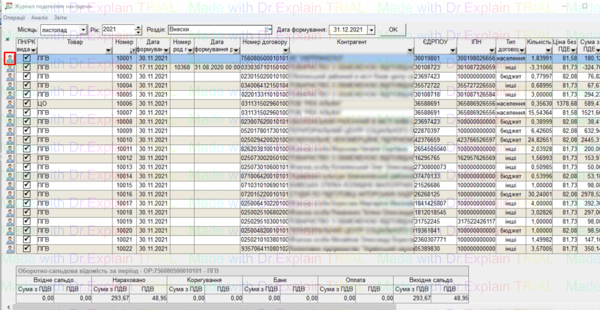Expand the Розділ combo box showing Внески
The width and height of the screenshot is (600, 310).
tap(268, 29)
